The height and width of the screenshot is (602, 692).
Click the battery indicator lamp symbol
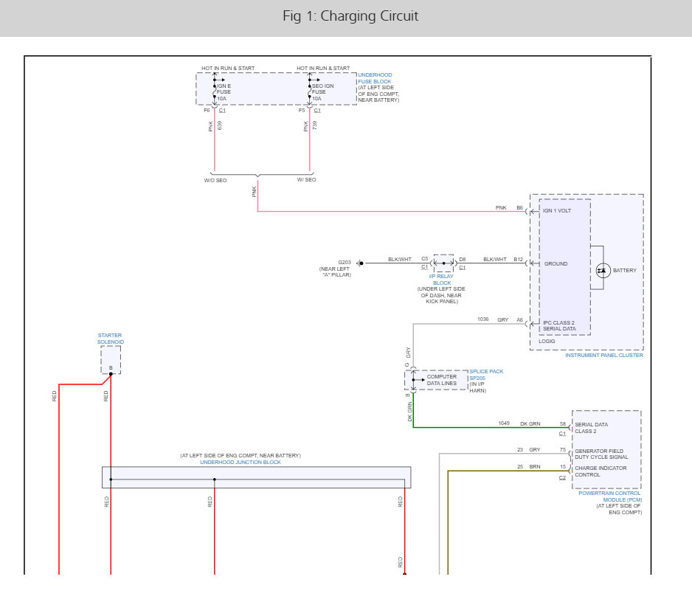[x=603, y=270]
